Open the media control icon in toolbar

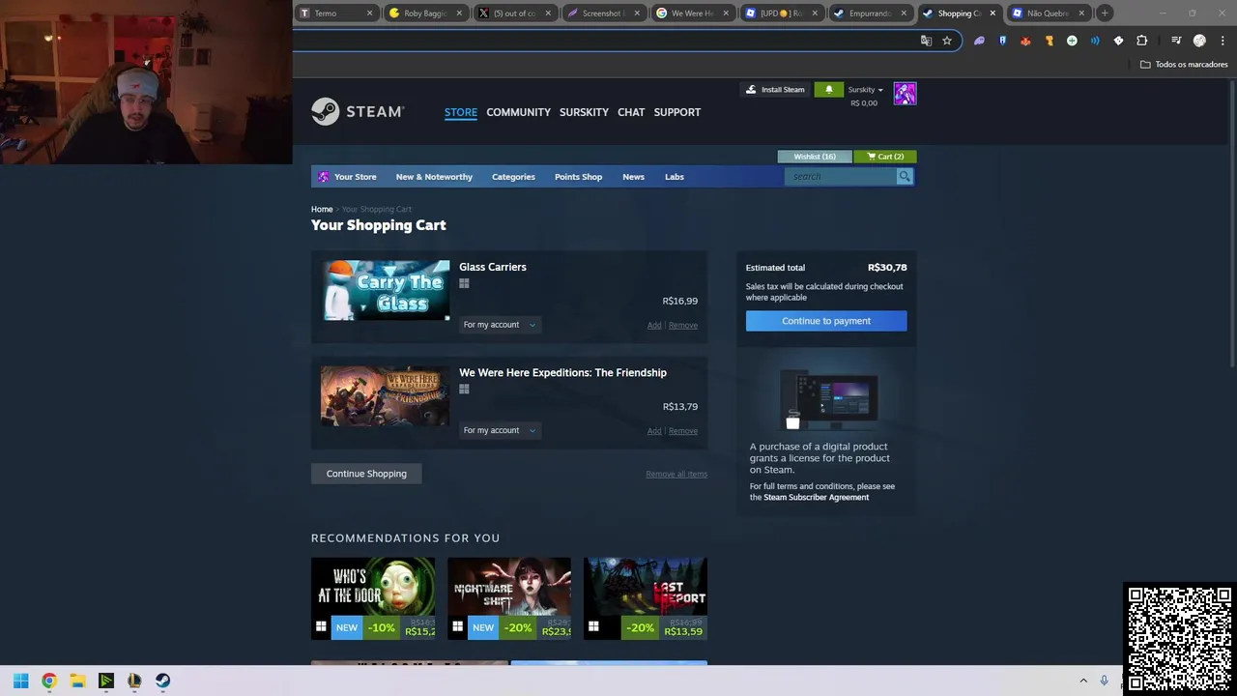click(1176, 41)
